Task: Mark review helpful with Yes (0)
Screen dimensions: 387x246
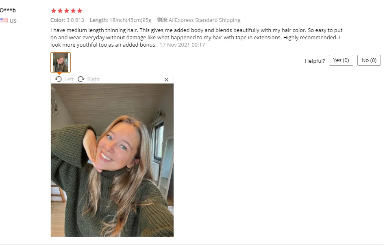Action: (341, 60)
